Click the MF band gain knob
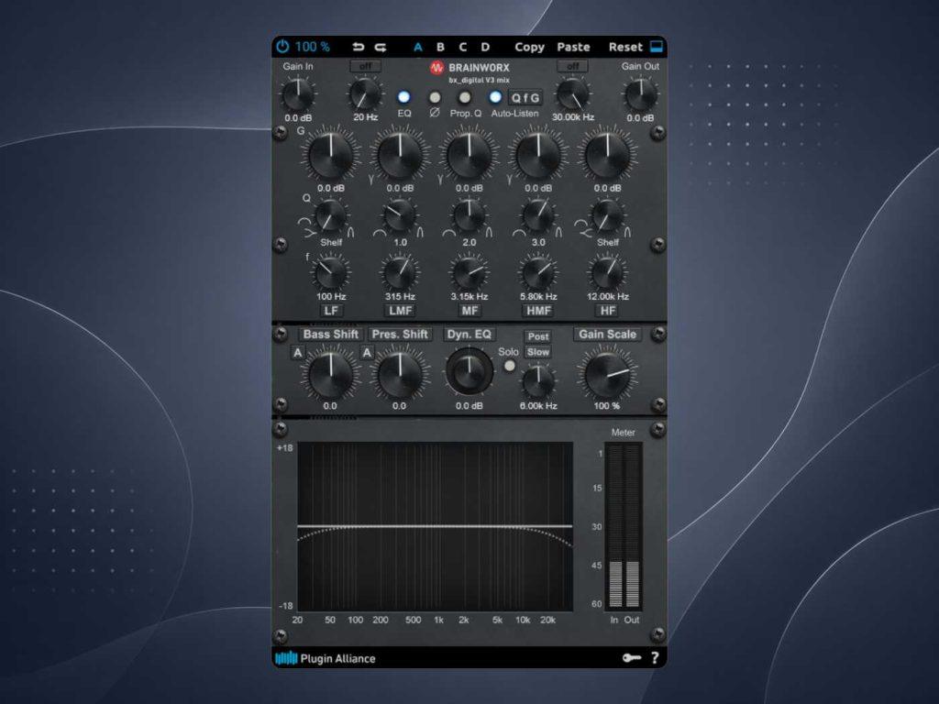 click(469, 155)
